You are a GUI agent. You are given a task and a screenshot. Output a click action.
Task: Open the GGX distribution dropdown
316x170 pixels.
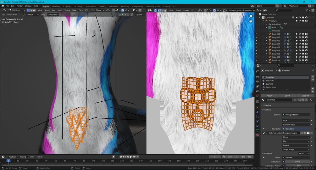coord(296,121)
